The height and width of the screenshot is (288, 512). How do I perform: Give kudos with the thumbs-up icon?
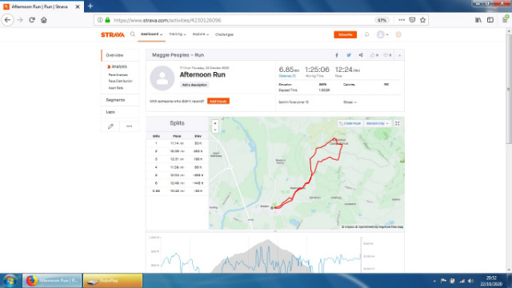374,55
